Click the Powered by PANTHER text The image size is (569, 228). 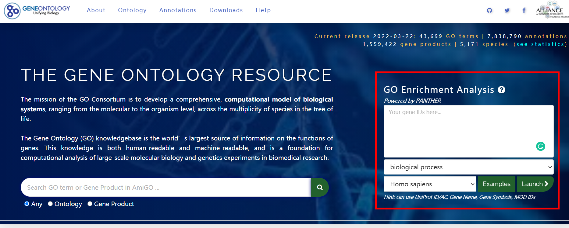point(412,101)
